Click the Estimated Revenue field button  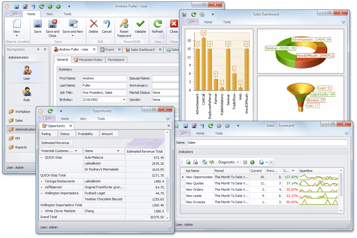57,143
